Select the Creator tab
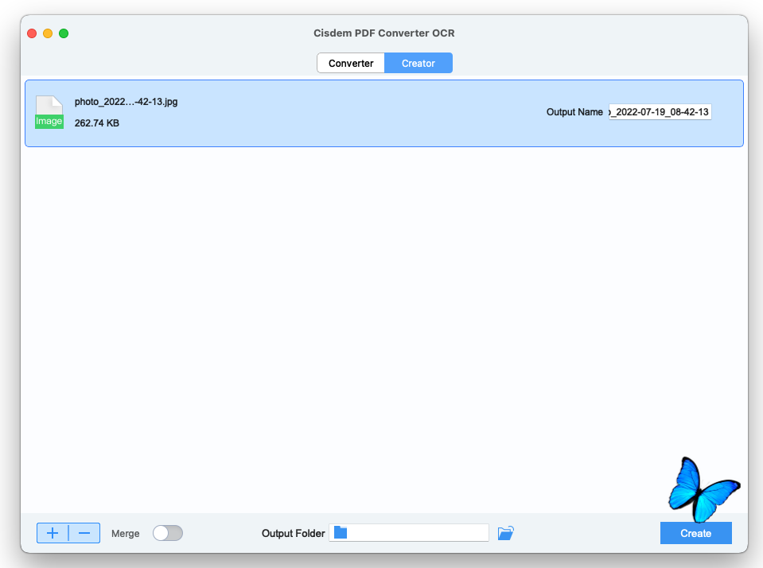 click(x=418, y=63)
